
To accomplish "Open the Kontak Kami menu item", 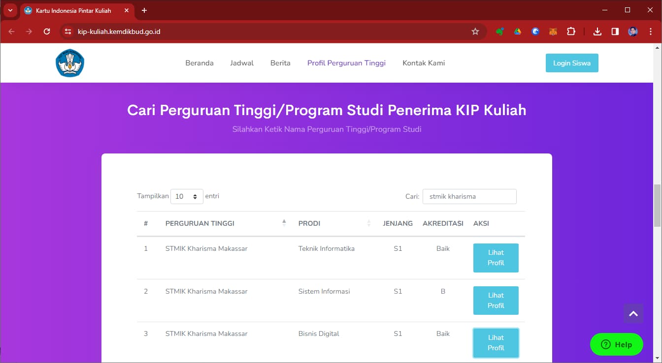I will 424,63.
